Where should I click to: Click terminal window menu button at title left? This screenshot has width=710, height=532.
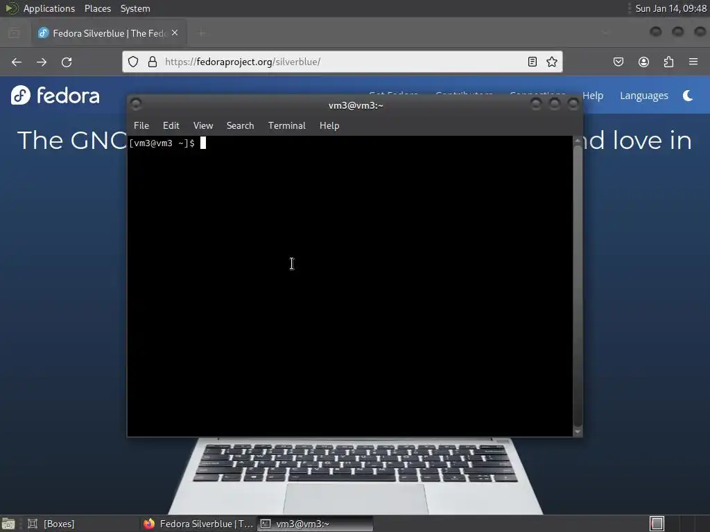(x=136, y=105)
